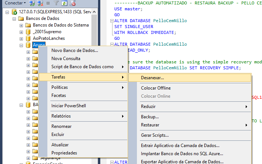Open the Conectar dropdown
This screenshot has height=164, width=262.
pos(15,3)
